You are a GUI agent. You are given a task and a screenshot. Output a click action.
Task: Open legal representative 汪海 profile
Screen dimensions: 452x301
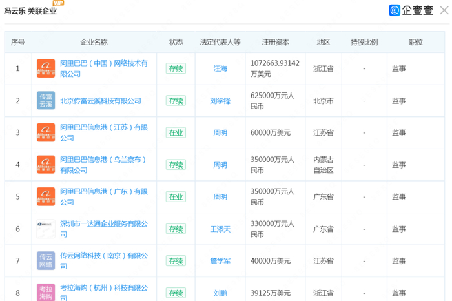pos(220,68)
